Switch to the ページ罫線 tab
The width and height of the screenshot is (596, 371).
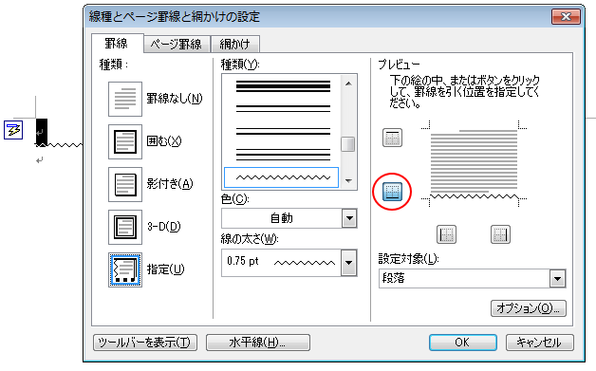point(177,44)
